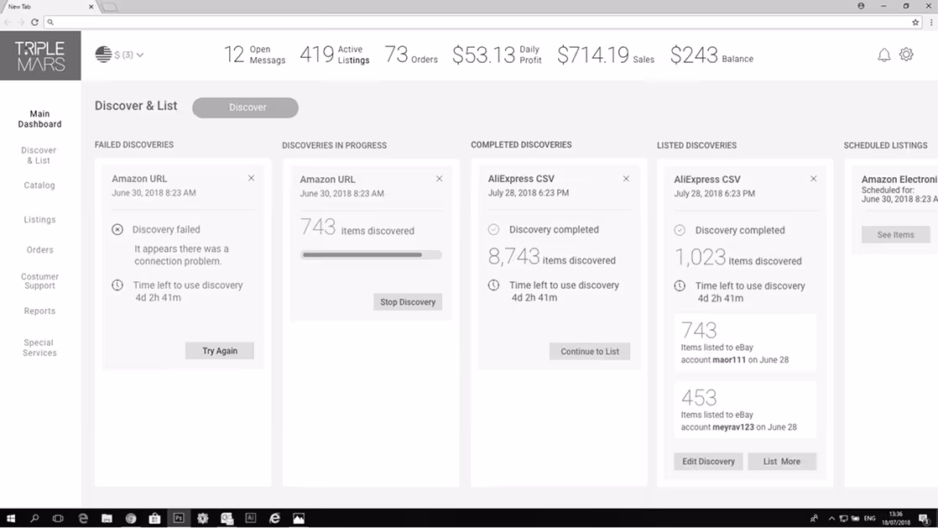The image size is (938, 528).
Task: Bookmark page with star icon
Action: 915,22
